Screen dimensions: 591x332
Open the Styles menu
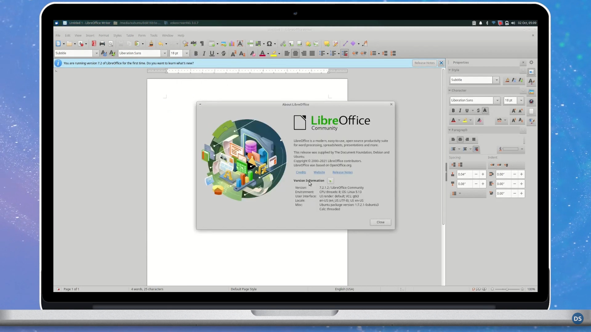[x=117, y=36]
